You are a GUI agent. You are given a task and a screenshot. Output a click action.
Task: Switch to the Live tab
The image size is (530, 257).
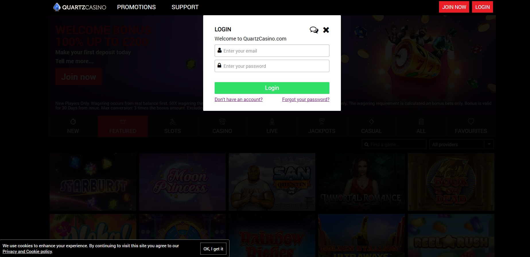[272, 127]
